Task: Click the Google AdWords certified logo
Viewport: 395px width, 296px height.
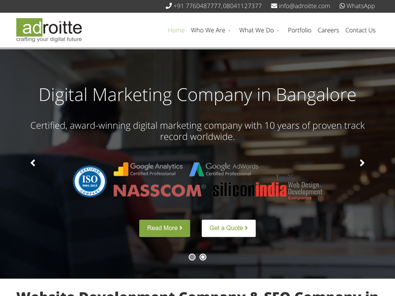Action: point(224,169)
